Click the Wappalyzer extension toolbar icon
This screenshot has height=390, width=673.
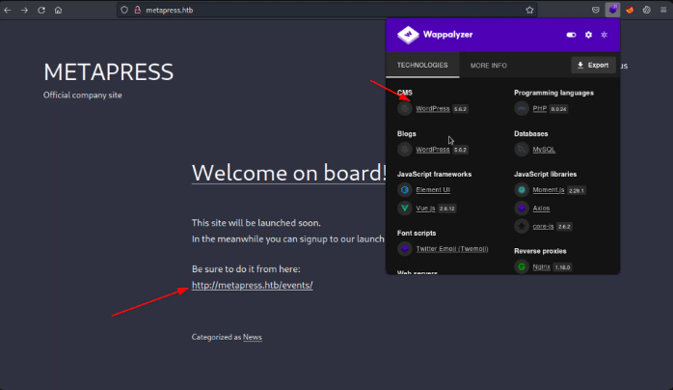(x=612, y=10)
